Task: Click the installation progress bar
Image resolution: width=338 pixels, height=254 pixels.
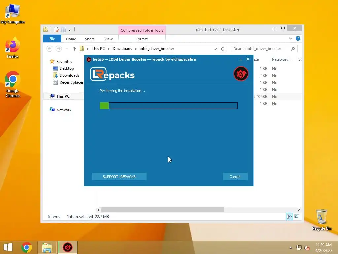Action: point(169,106)
